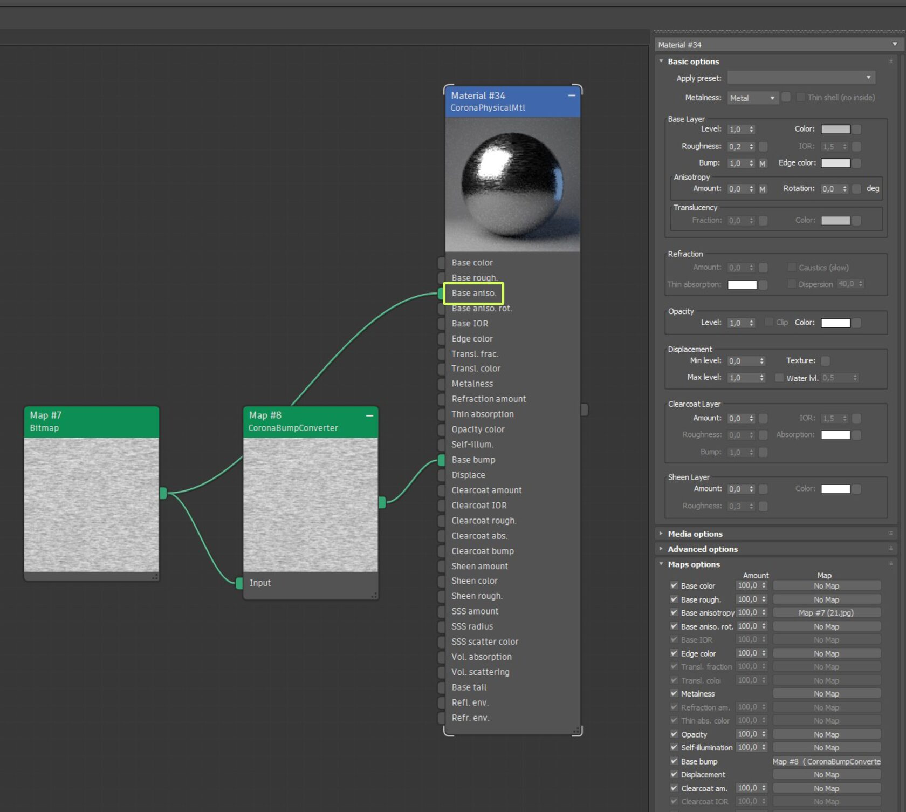Viewport: 906px width, 812px height.
Task: Click the Map #8 node output socket
Action: click(382, 502)
